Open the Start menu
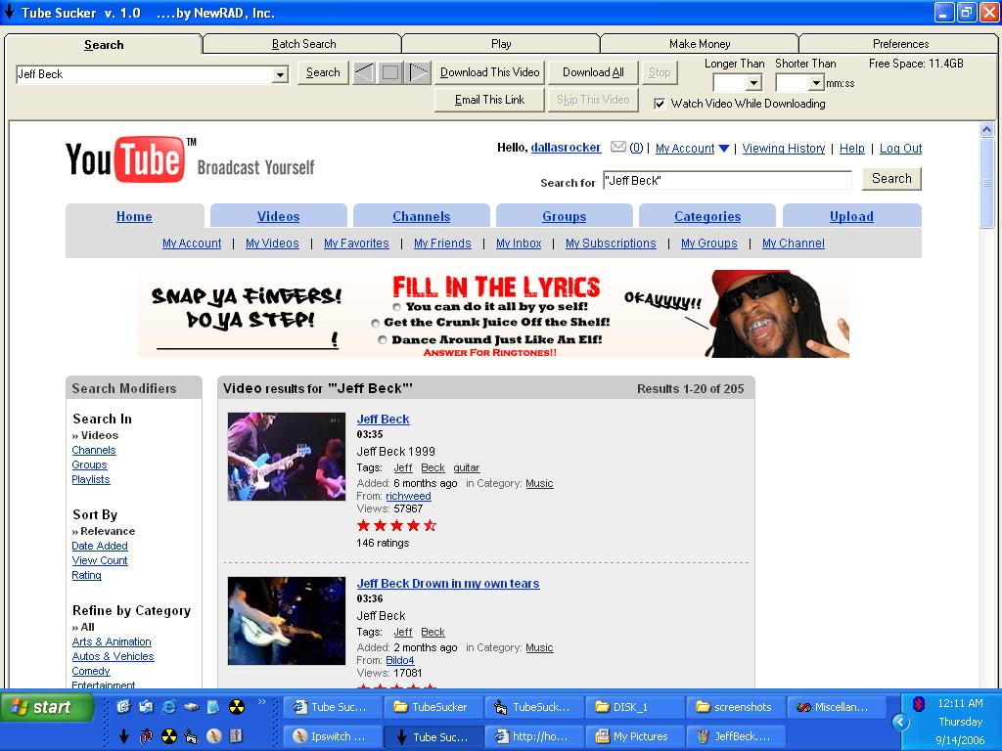The height and width of the screenshot is (751, 1002). point(47,708)
